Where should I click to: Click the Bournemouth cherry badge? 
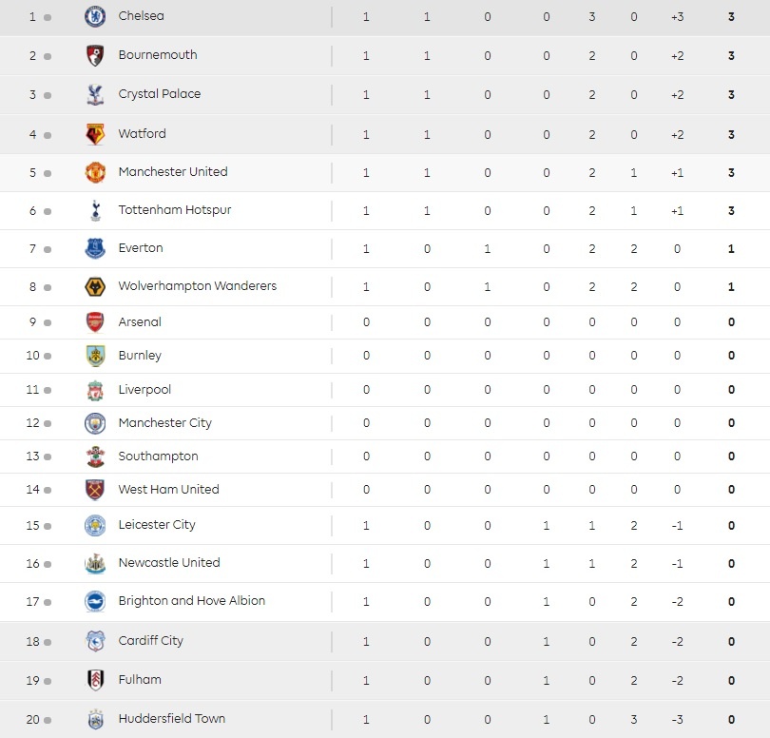(94, 55)
